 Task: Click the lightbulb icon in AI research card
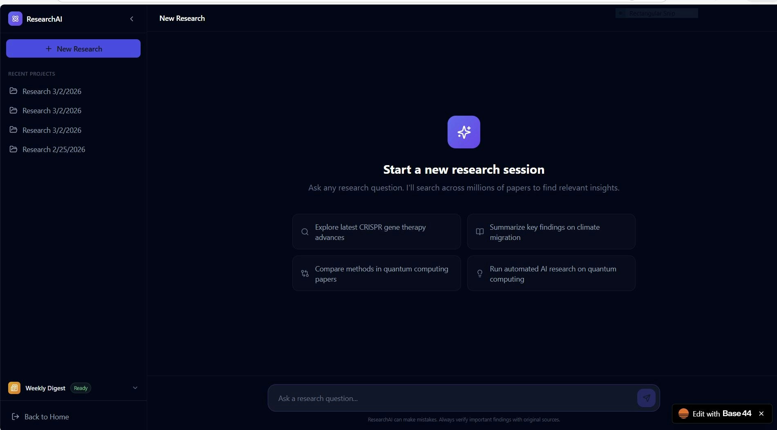point(480,273)
